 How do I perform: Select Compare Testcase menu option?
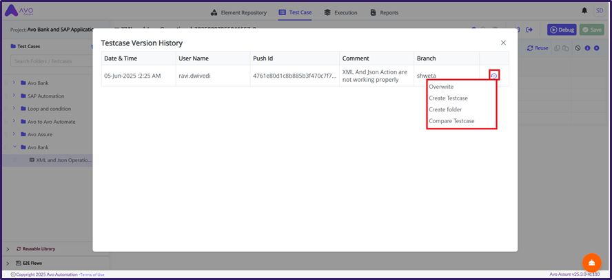tap(451, 121)
